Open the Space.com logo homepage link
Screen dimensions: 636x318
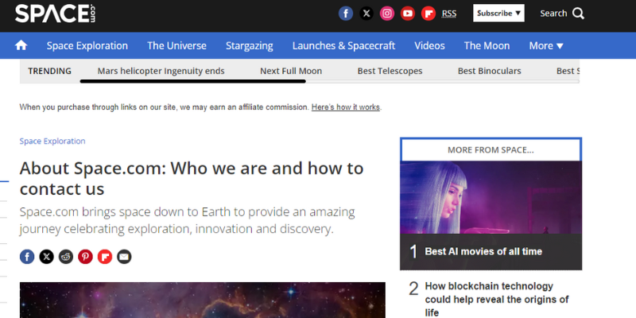[55, 14]
